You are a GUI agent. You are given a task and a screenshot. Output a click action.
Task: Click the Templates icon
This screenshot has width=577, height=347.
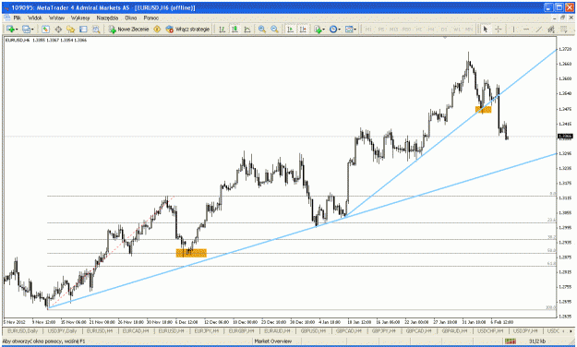(348, 29)
